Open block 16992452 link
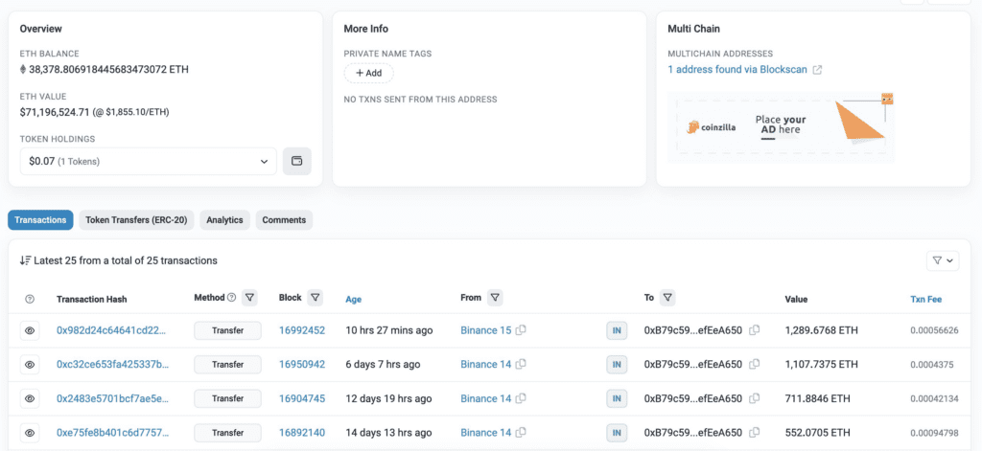Screen dimensions: 982x451 pyautogui.click(x=302, y=330)
